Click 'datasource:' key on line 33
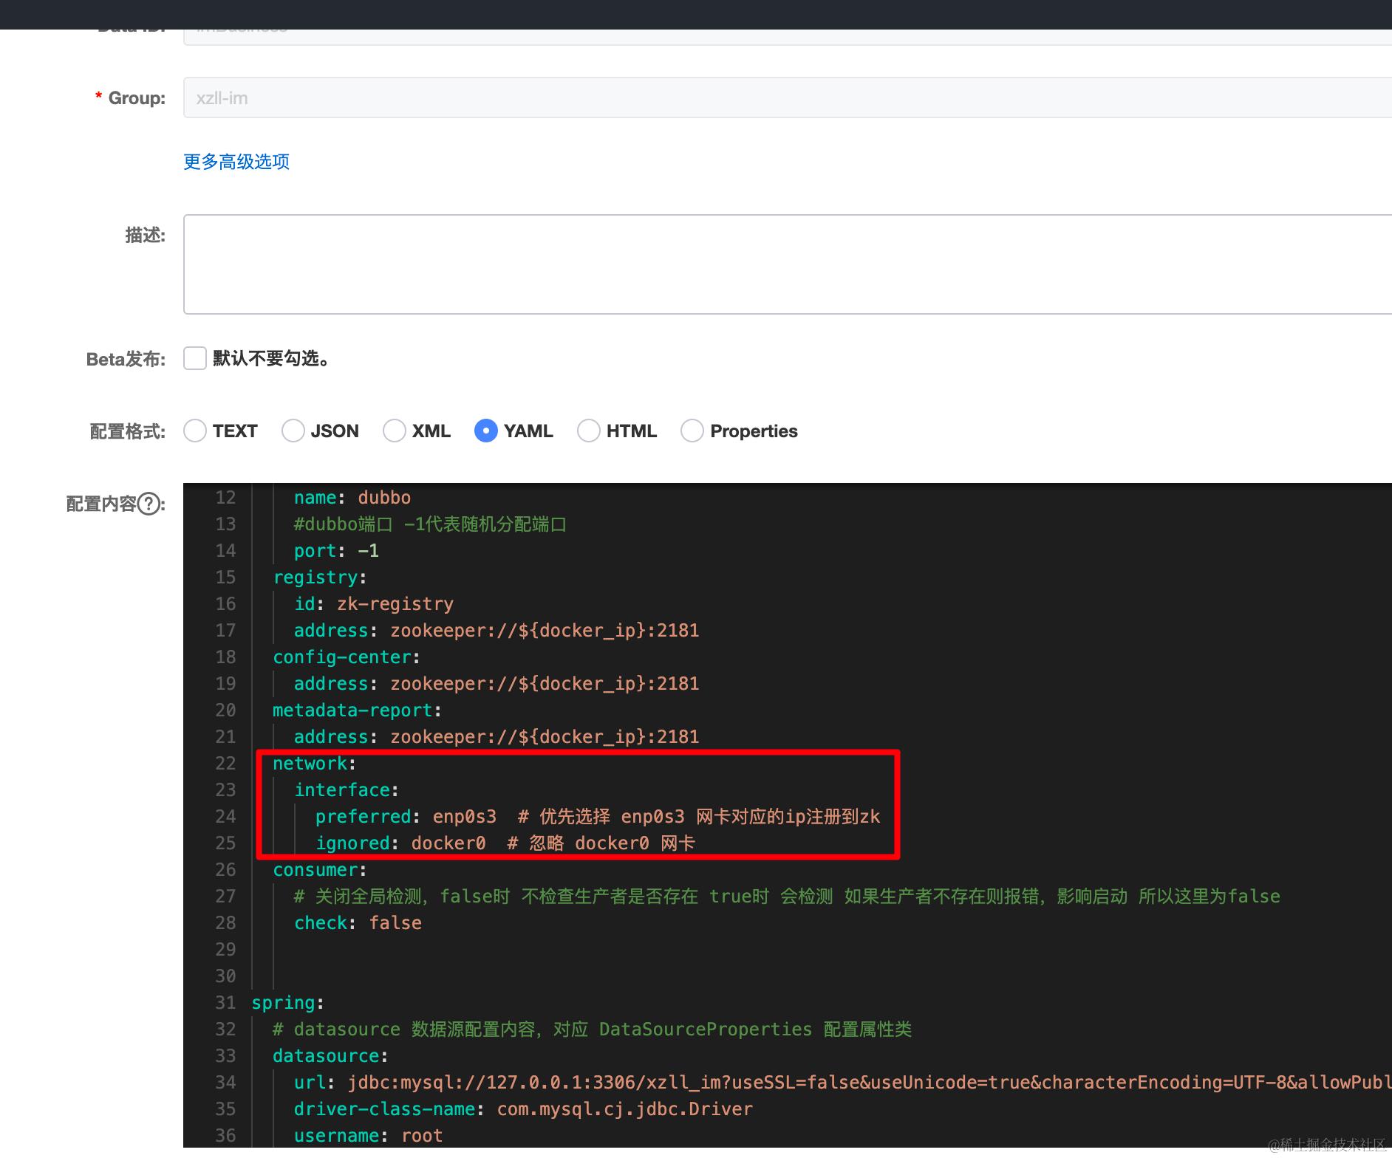Image resolution: width=1392 pixels, height=1158 pixels. 330,1056
